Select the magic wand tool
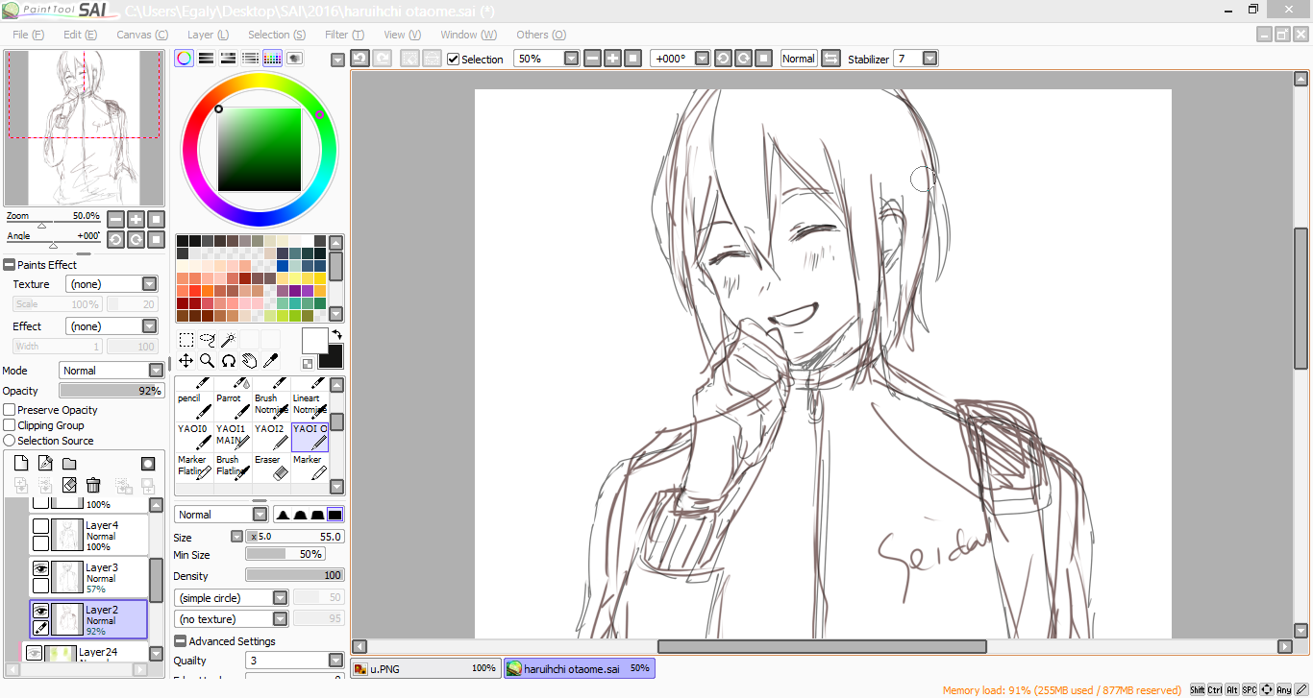The width and height of the screenshot is (1313, 698). click(229, 340)
